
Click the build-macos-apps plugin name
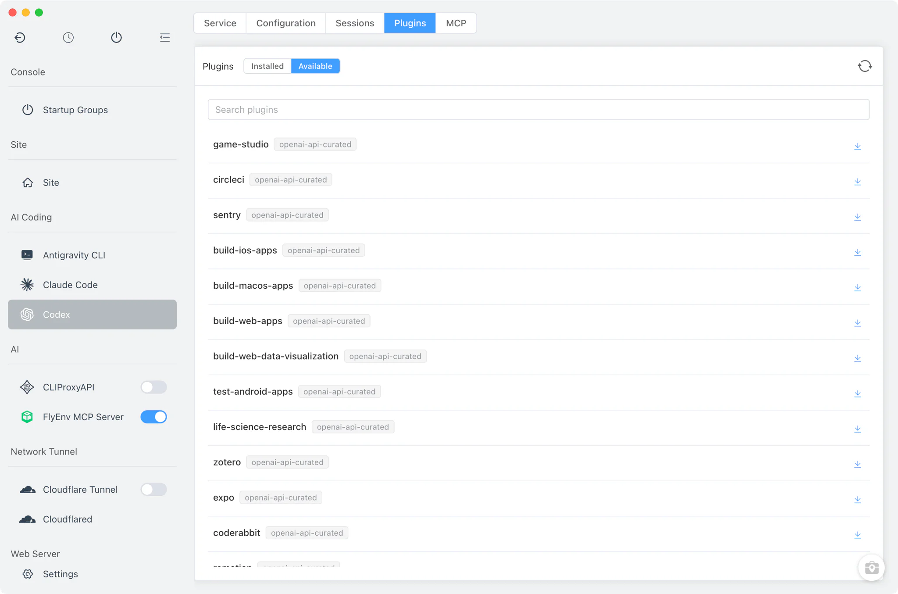tap(253, 286)
